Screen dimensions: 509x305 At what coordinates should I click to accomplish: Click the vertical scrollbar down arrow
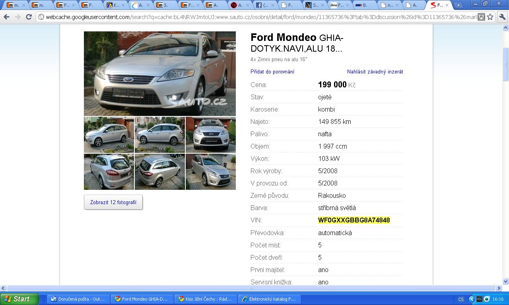coord(505,281)
